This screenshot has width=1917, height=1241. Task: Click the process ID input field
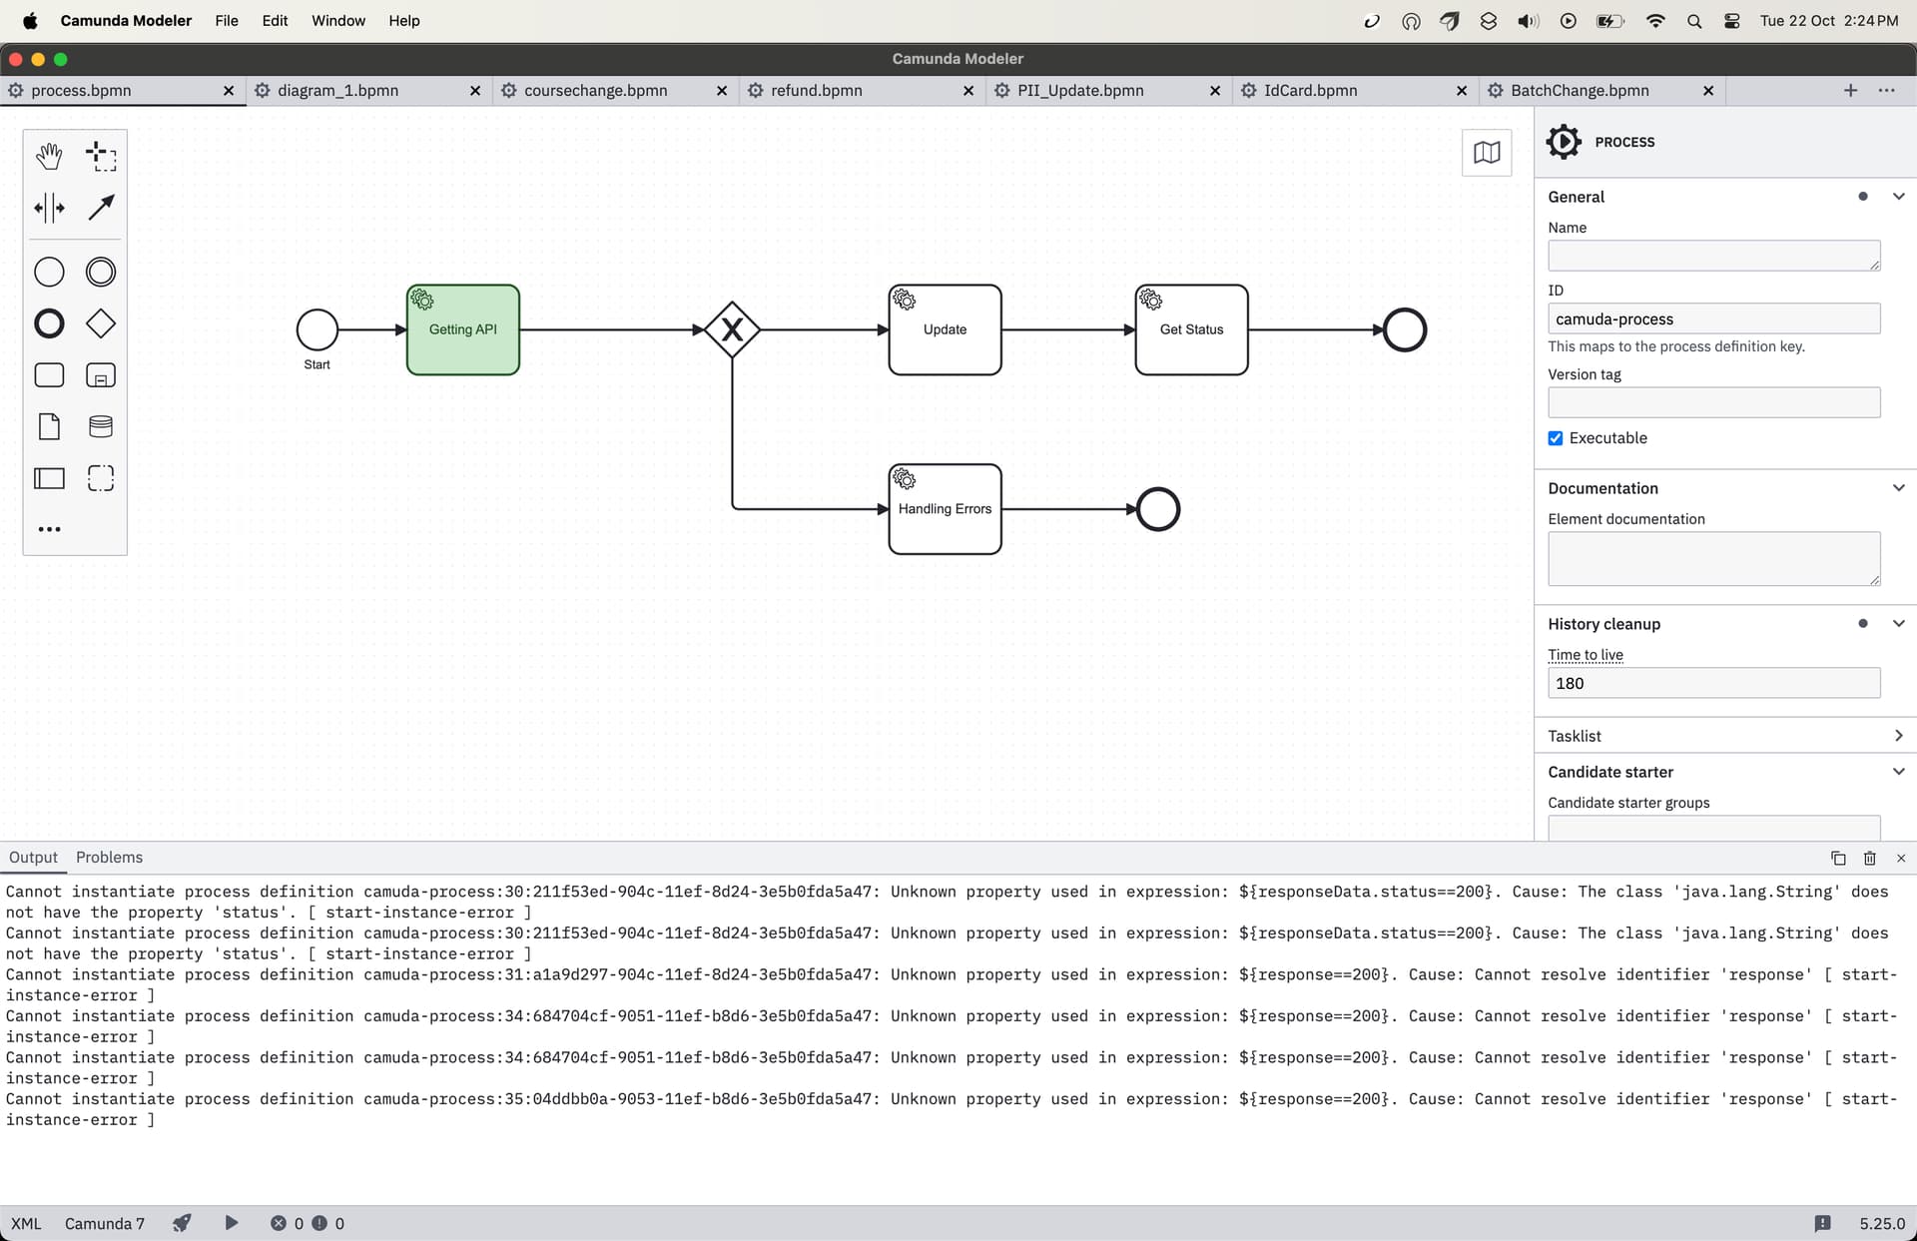(x=1713, y=319)
